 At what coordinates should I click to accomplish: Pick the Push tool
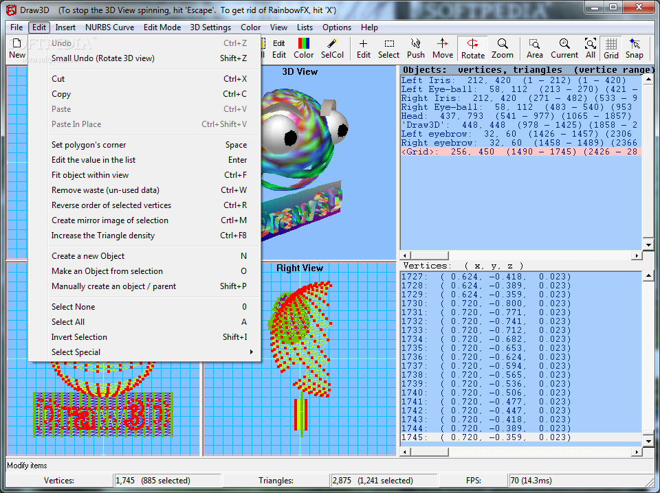pos(415,49)
